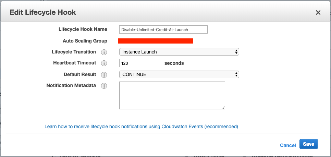Click the 'Auto Scaling Group' label
This screenshot has width=331, height=157.
pos(85,41)
